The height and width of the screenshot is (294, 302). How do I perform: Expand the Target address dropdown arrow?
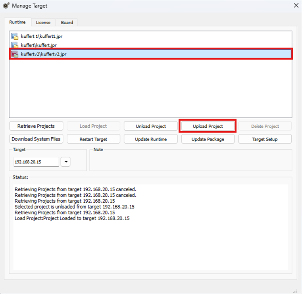[x=65, y=161]
